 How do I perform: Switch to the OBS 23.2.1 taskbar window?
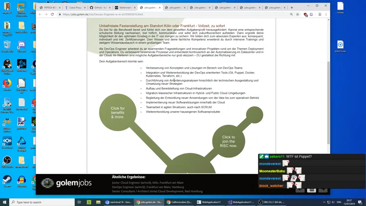point(272,202)
